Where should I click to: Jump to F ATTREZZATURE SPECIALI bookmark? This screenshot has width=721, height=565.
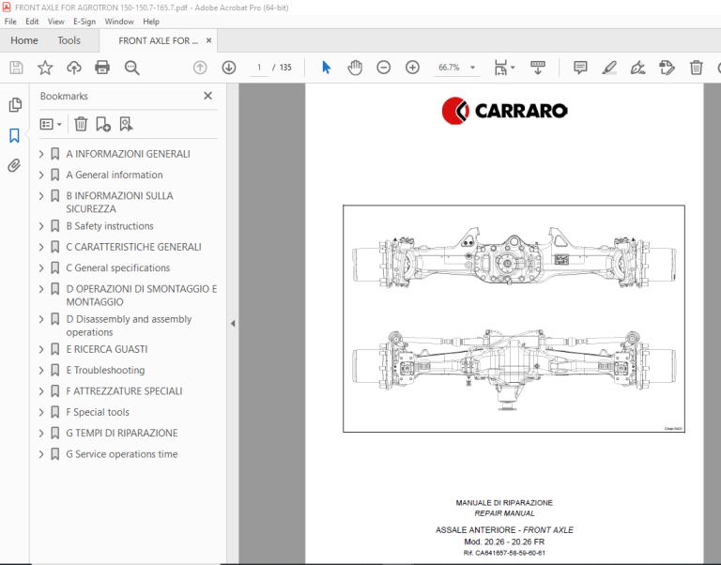click(x=124, y=391)
